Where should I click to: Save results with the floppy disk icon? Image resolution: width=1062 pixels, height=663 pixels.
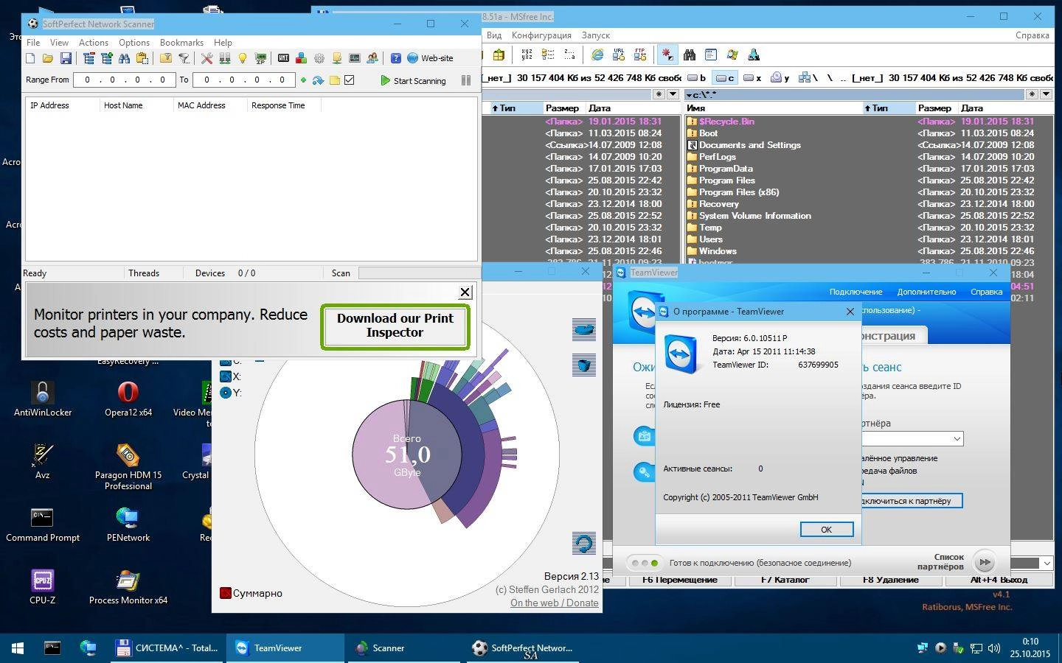click(x=66, y=58)
